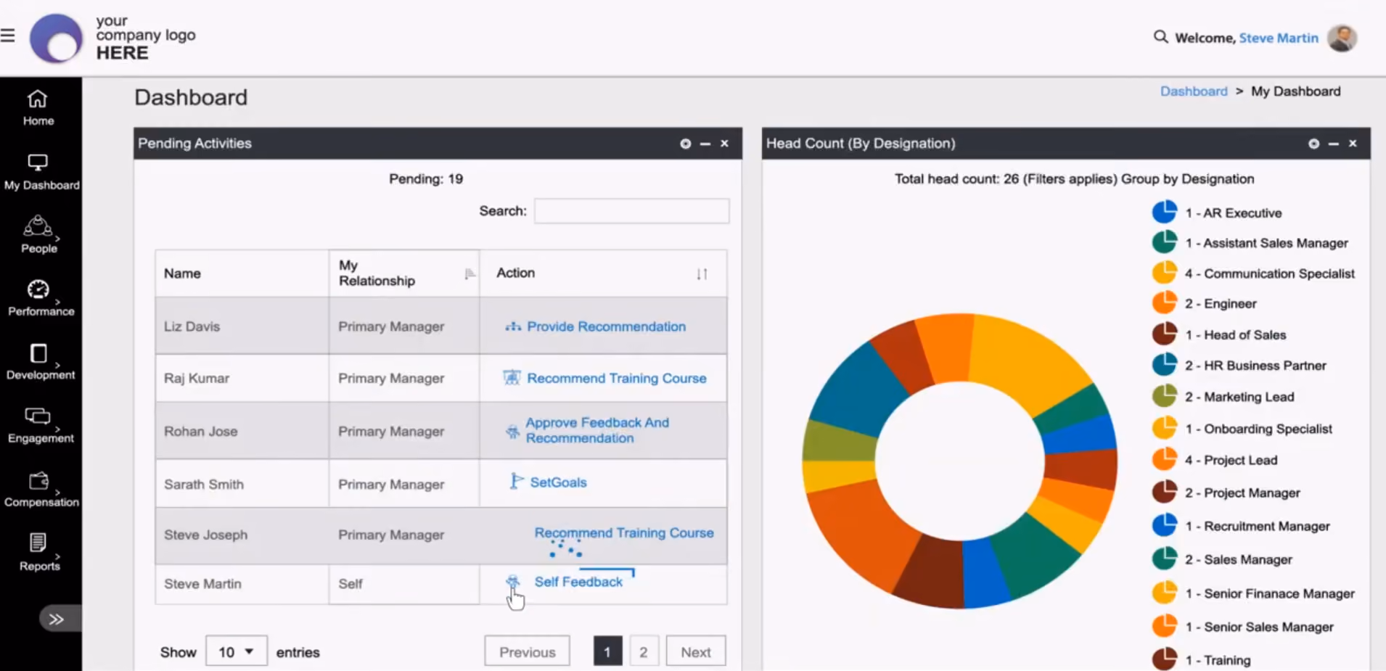Image resolution: width=1386 pixels, height=671 pixels.
Task: Click the AR Executive legend swatch
Action: coord(1165,212)
